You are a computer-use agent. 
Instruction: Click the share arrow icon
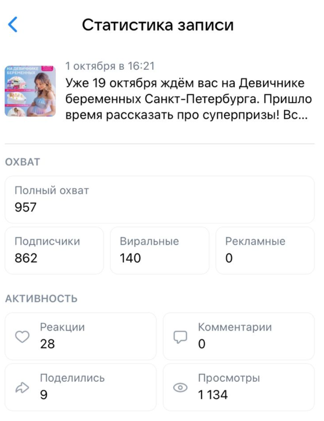point(22,388)
